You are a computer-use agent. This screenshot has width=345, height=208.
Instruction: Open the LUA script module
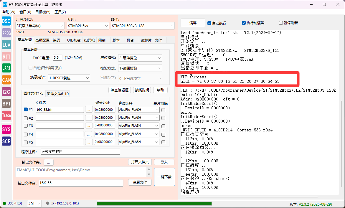(6, 45)
